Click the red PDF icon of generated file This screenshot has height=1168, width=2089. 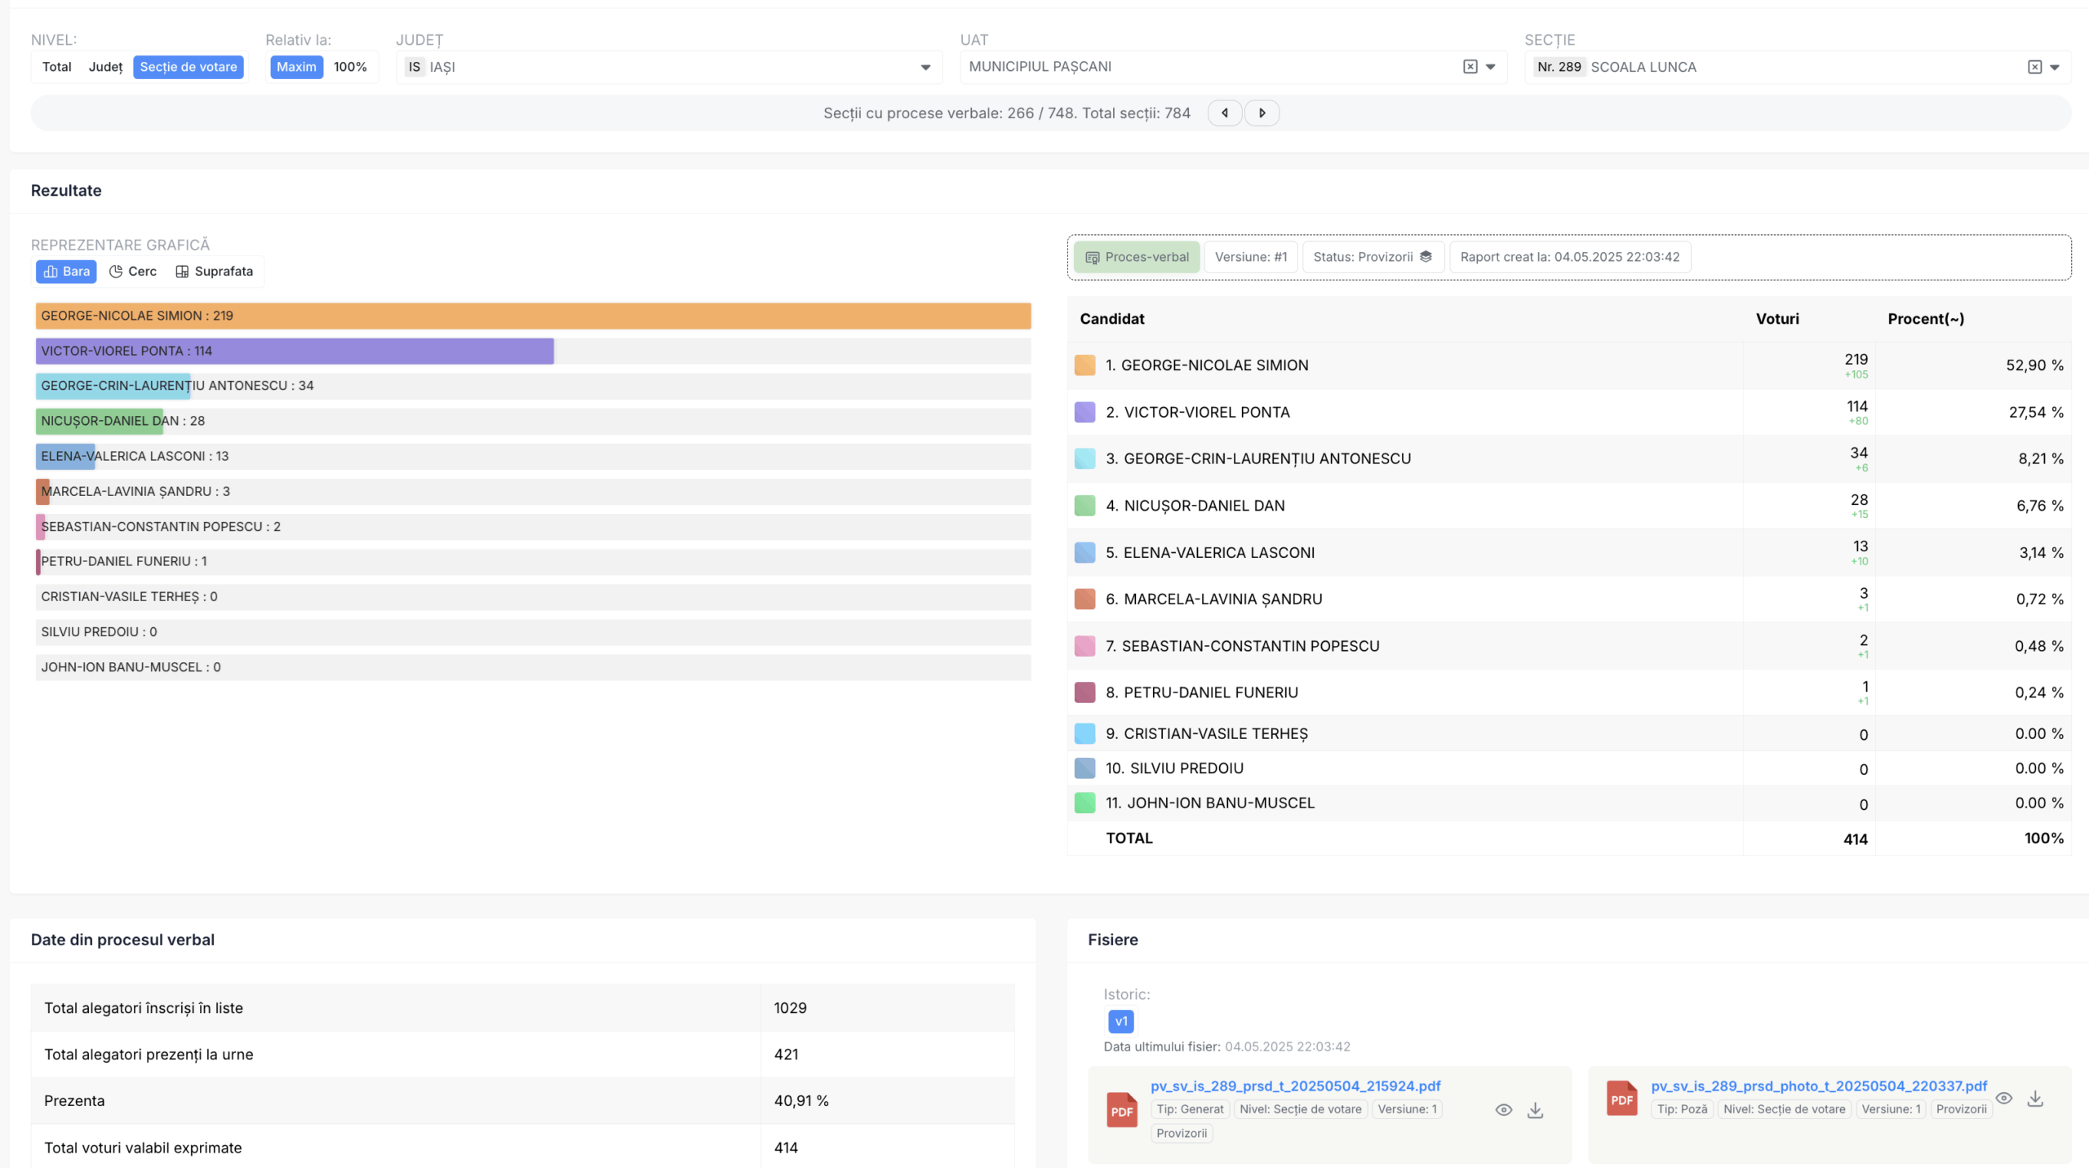[1122, 1111]
